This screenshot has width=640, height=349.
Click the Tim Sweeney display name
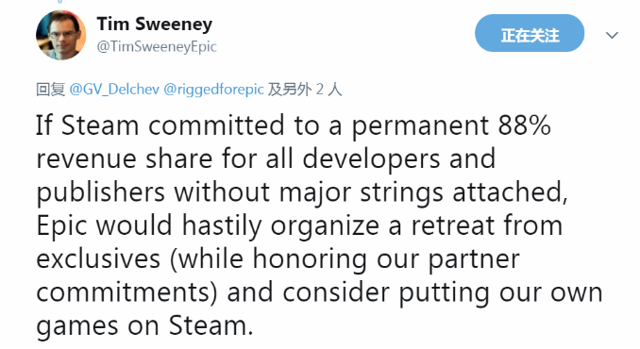tap(154, 24)
